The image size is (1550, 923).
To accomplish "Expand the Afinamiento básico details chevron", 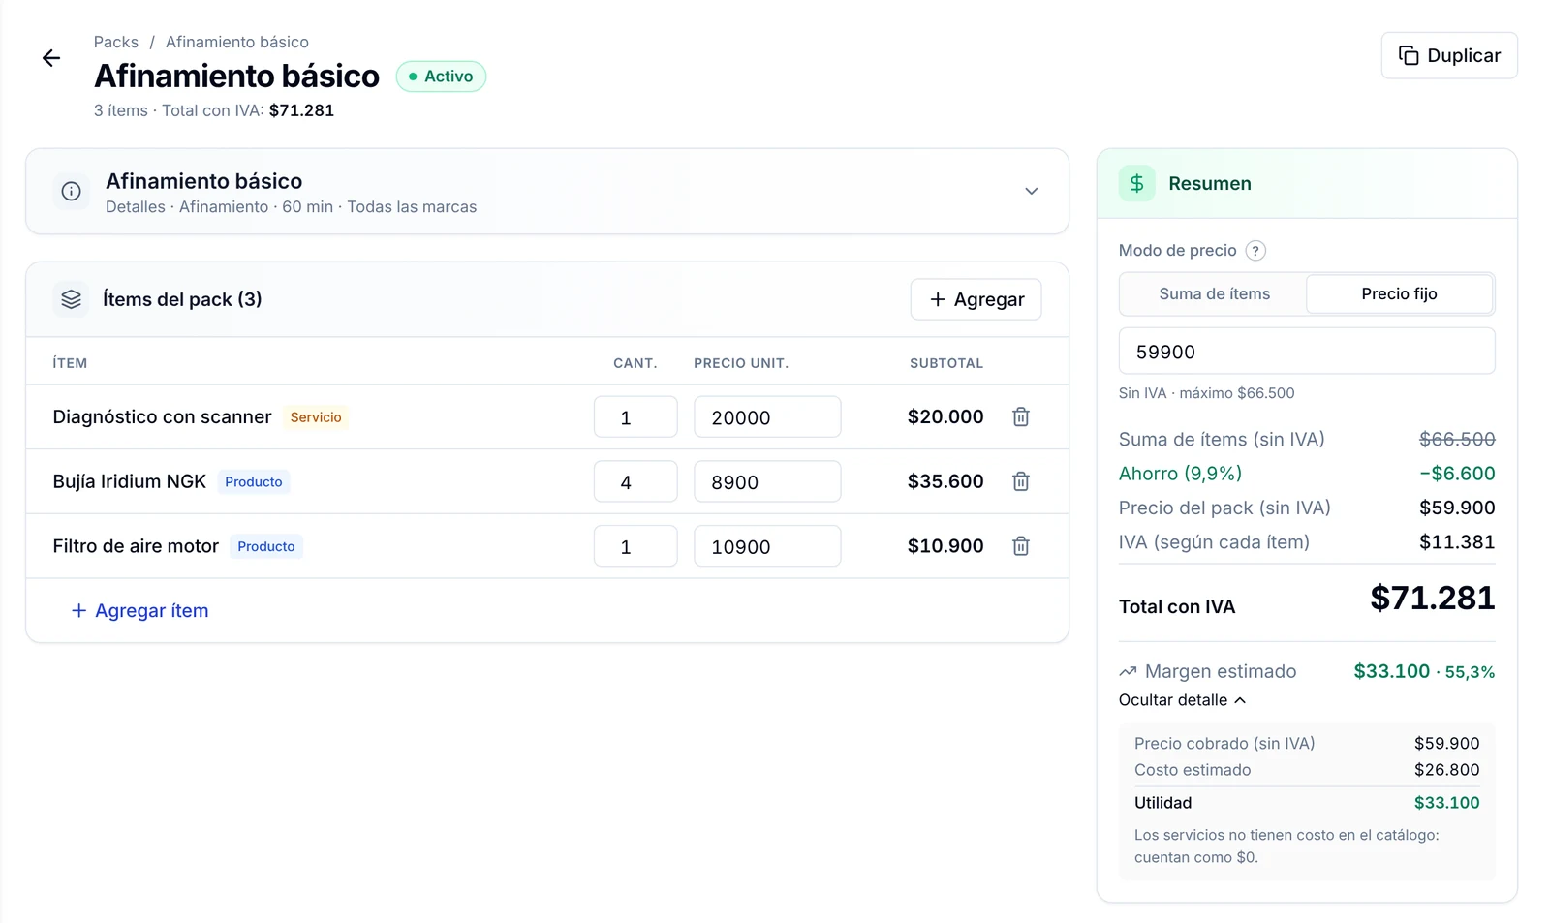I will pos(1032,191).
